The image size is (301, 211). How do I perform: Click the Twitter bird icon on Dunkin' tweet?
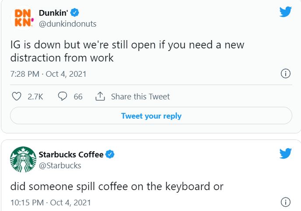[x=285, y=12]
